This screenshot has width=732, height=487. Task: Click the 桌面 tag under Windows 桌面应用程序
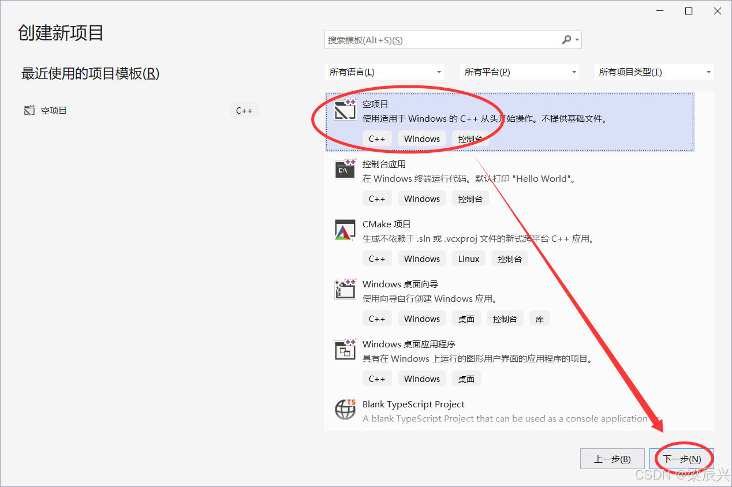click(x=466, y=379)
